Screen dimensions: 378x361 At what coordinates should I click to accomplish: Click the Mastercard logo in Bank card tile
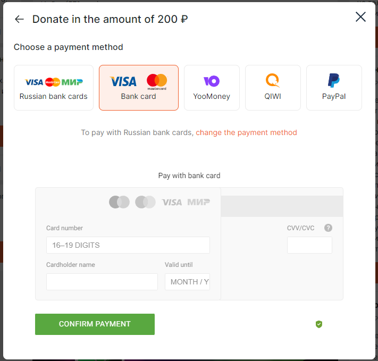pyautogui.click(x=157, y=82)
